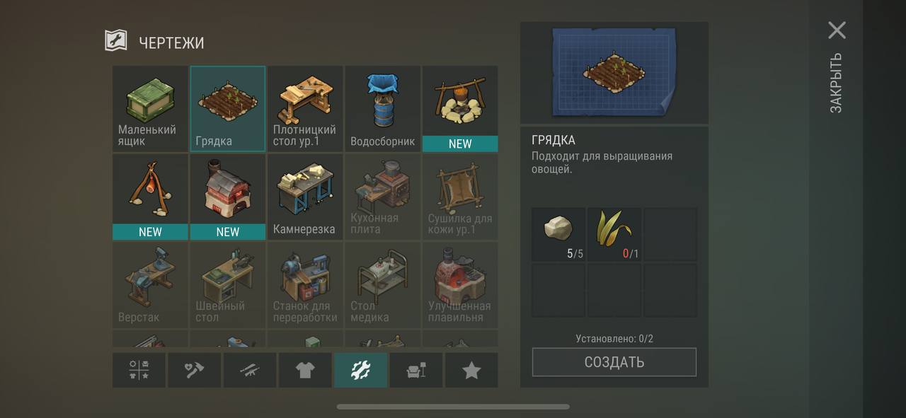Select the Камнерезка stone cutter blueprint
This screenshot has width=906, height=418.
click(x=305, y=197)
